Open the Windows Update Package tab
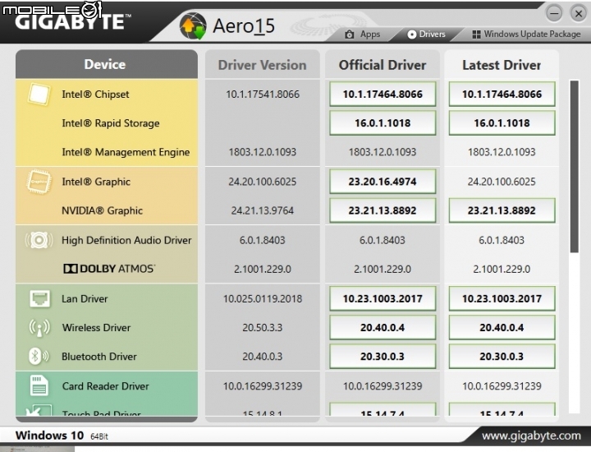The image size is (591, 452). pos(526,35)
